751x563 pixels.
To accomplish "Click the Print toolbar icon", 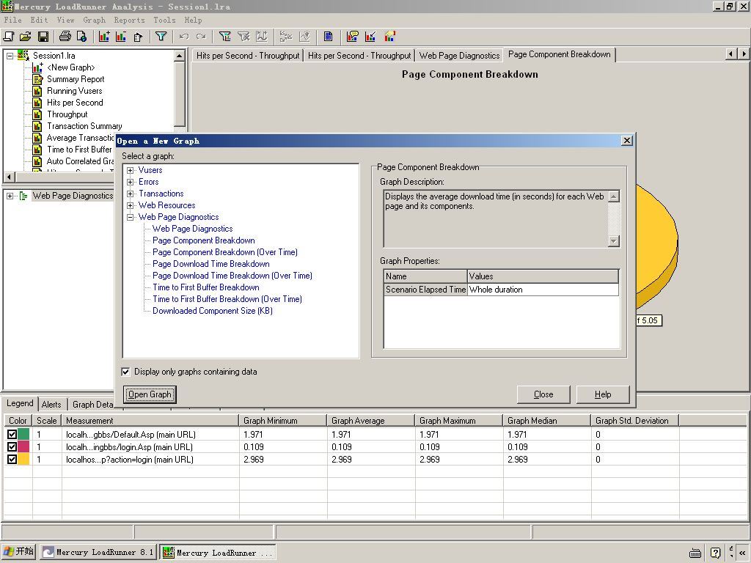I will coord(65,37).
